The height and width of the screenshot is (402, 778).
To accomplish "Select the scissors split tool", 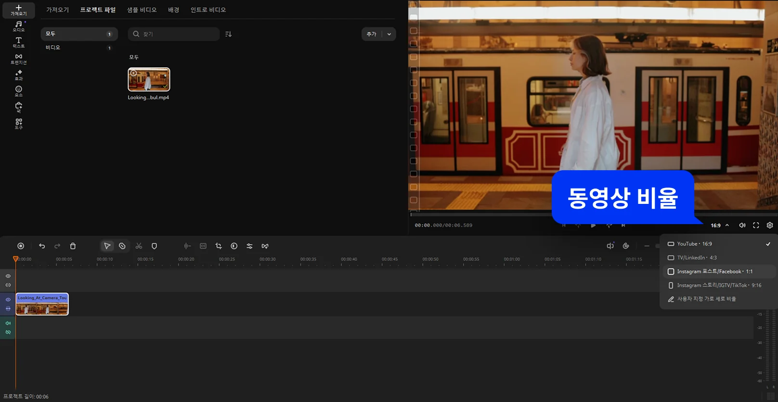I will tap(139, 246).
